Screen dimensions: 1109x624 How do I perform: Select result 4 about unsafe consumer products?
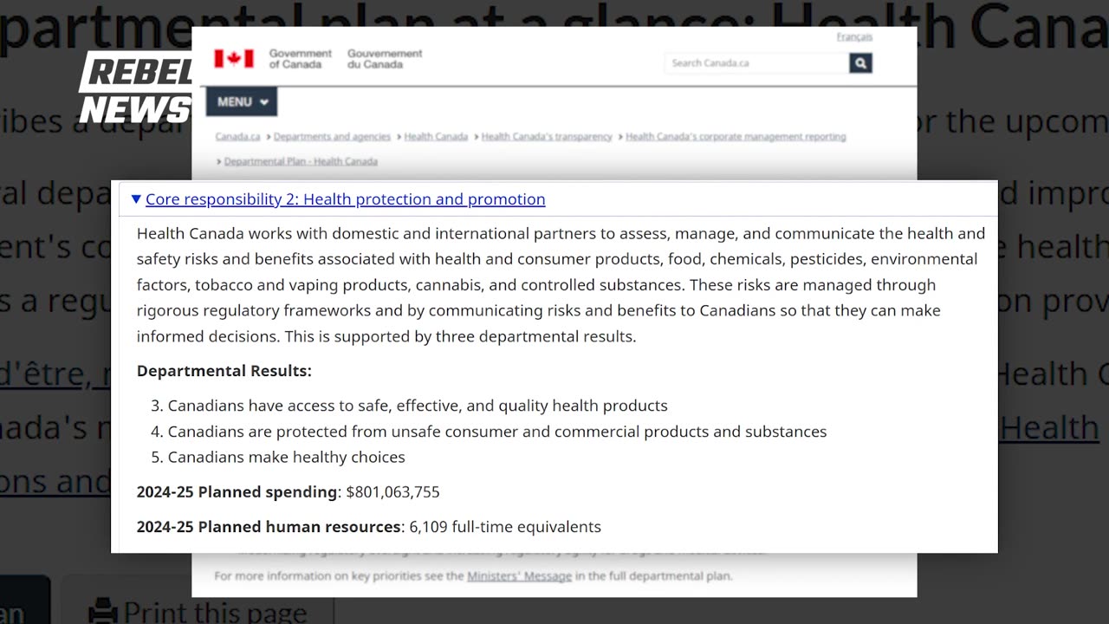click(x=497, y=432)
